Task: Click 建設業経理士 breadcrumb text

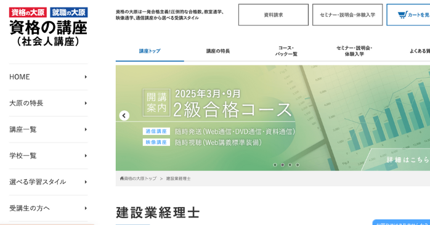Action: (178, 178)
